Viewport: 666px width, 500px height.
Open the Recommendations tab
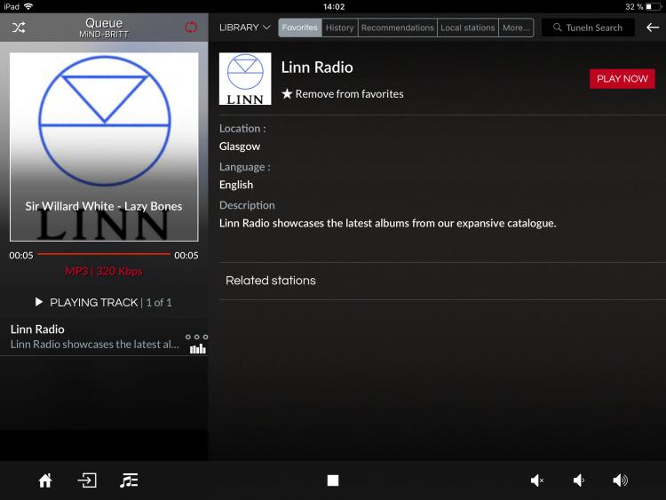tap(398, 28)
